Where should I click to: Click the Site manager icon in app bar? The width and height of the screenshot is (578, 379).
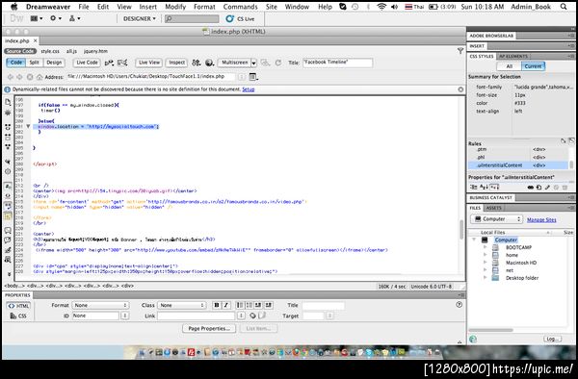tap(74, 18)
